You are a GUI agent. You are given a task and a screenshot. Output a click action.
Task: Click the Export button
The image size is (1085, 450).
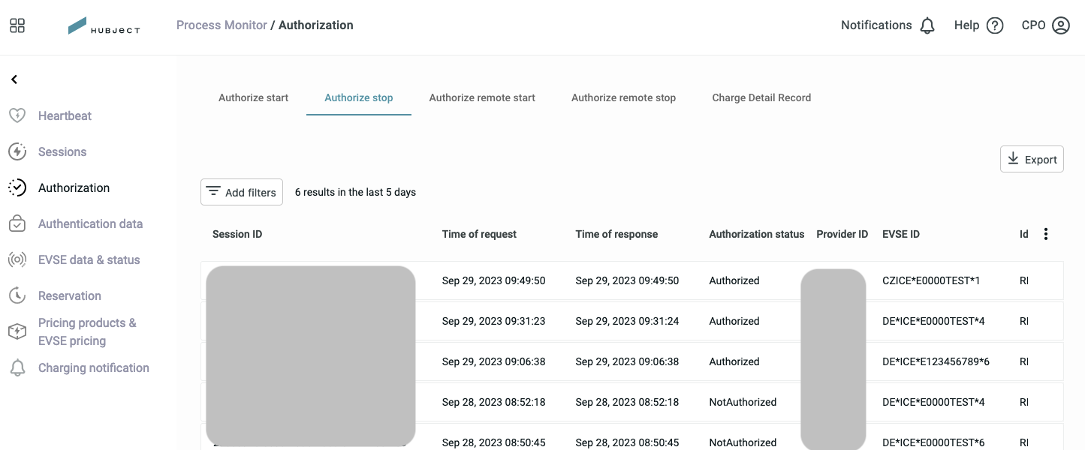pyautogui.click(x=1032, y=159)
